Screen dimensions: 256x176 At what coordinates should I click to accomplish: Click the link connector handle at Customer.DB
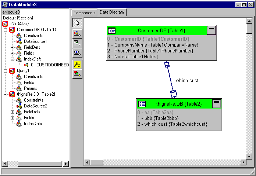[167, 65]
